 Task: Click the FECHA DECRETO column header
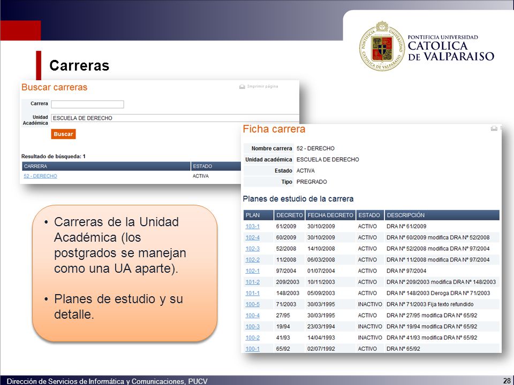click(330, 215)
